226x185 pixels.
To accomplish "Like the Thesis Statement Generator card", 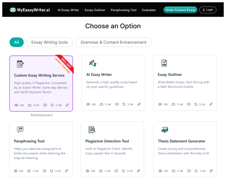I will point(174,171).
